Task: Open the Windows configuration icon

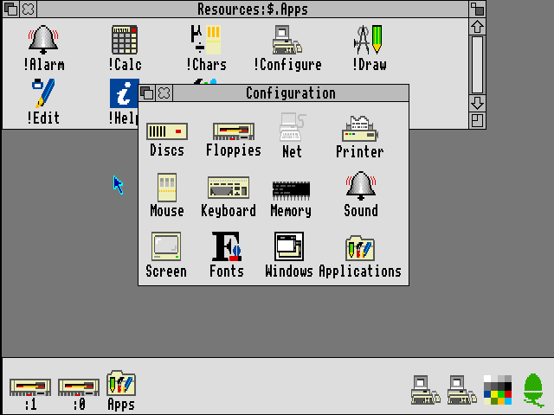Action: click(289, 246)
